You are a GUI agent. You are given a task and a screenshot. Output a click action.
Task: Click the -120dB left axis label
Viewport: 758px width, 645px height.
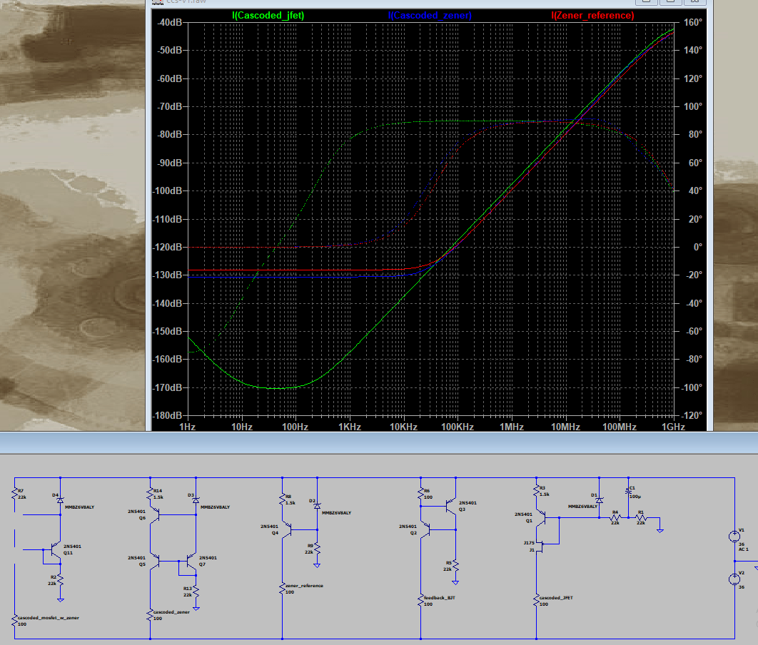click(168, 247)
